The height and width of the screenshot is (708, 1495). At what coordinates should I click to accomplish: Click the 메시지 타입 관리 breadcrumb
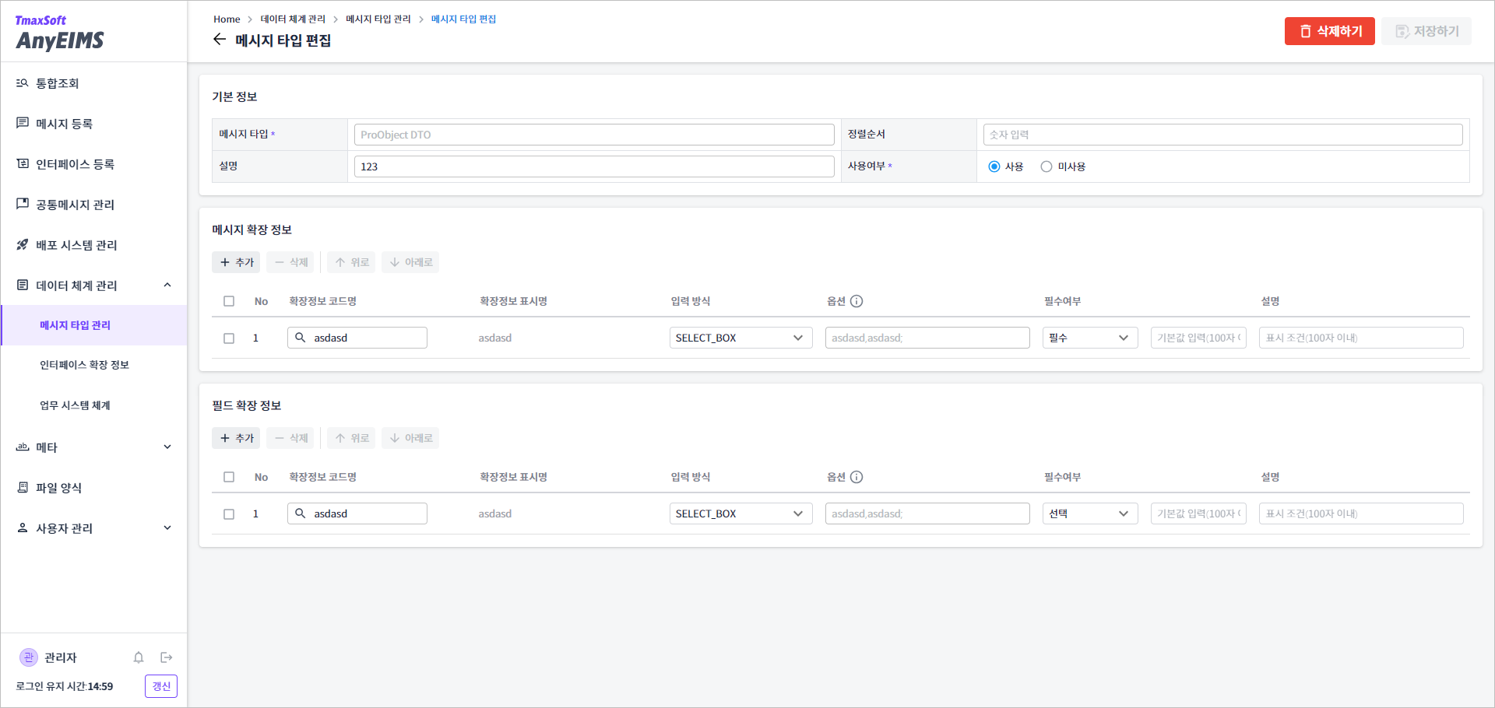[378, 19]
